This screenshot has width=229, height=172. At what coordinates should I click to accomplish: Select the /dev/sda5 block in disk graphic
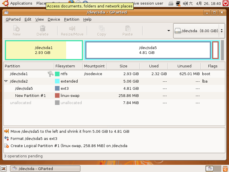148,50
